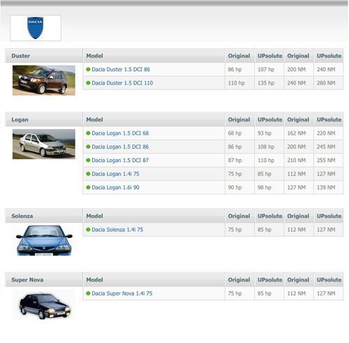The image size is (349, 343).
Task: Select the brown Duster car photo
Action: pos(44,80)
